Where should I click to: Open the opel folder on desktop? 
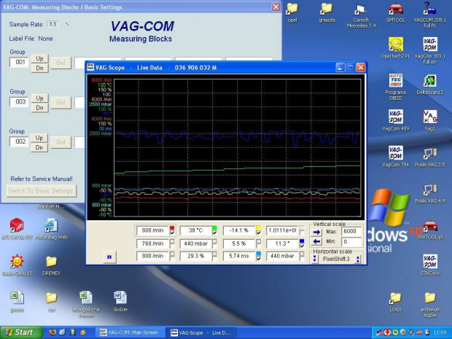click(x=292, y=12)
